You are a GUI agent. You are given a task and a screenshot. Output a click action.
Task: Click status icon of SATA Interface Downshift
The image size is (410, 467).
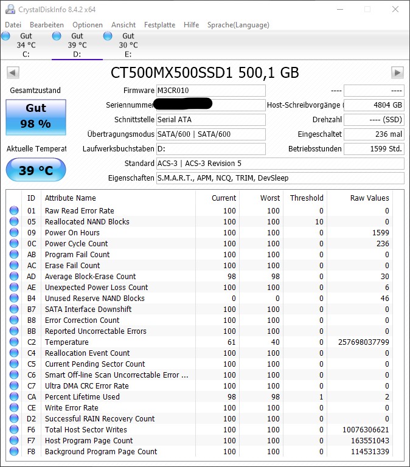(x=14, y=309)
